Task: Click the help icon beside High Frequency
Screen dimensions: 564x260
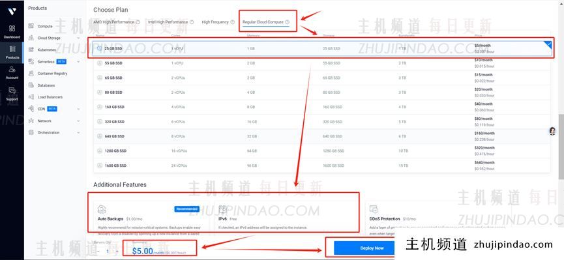Action: (232, 22)
